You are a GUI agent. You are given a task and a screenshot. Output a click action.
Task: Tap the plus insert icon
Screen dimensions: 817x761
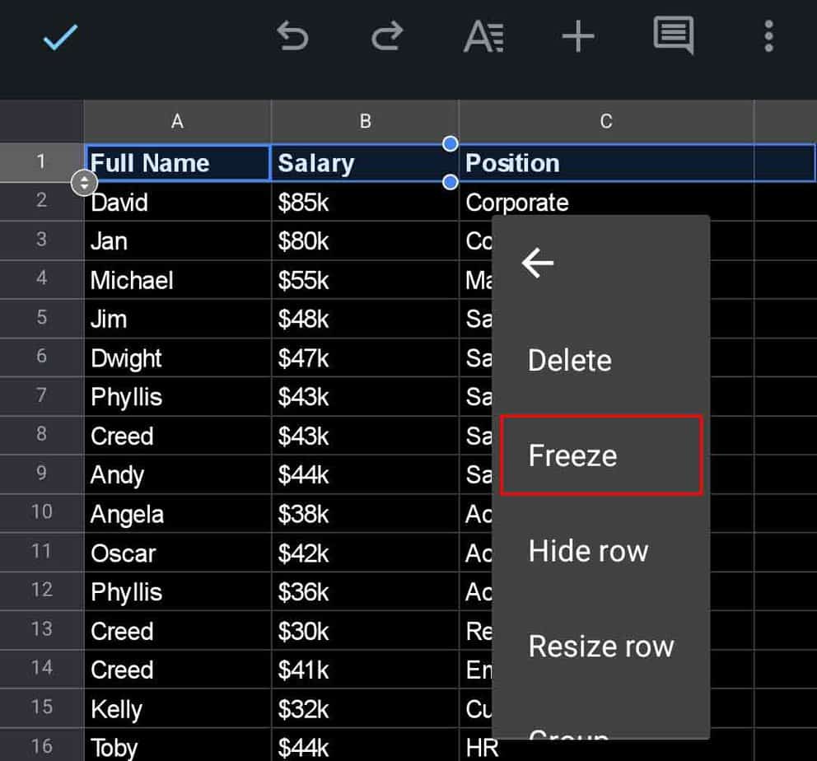coord(578,37)
